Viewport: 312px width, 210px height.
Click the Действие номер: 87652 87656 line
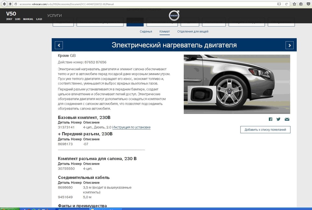point(82,63)
